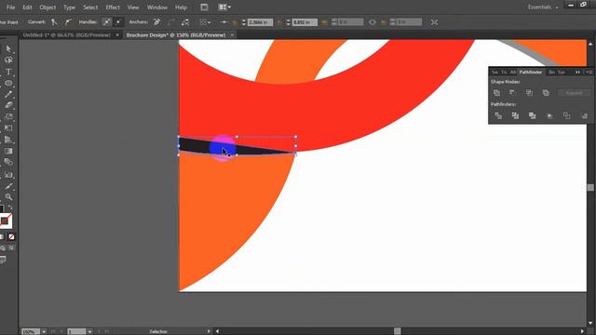Expand status bar Selection arrow menu
The width and height of the screenshot is (596, 335).
click(209, 331)
